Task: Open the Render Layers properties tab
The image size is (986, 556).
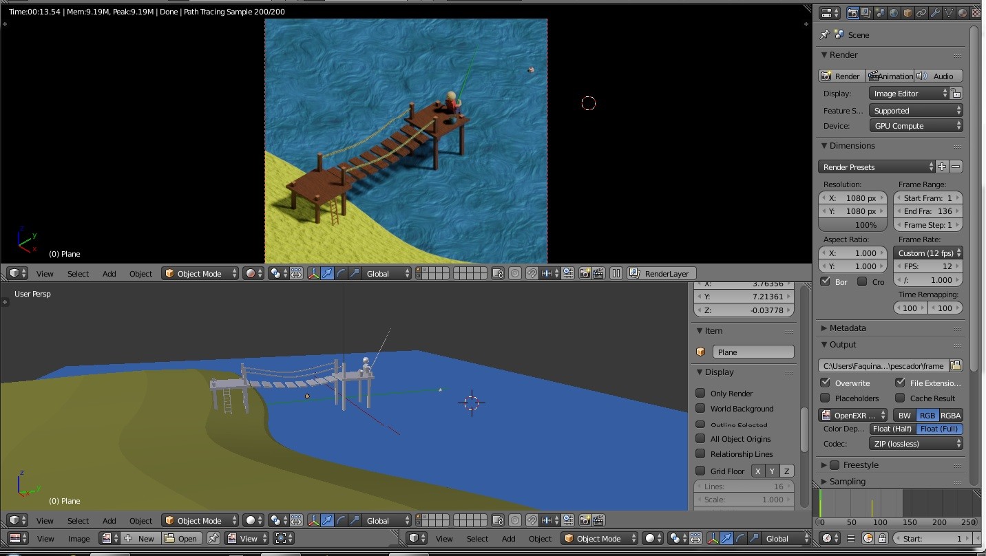Action: click(x=866, y=13)
